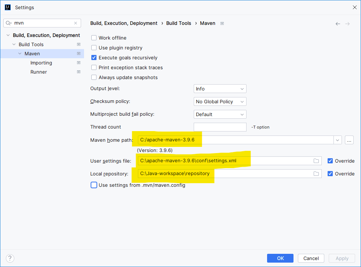361x267 pixels.
Task: Open the Checksum policy dropdown
Action: [x=220, y=101]
